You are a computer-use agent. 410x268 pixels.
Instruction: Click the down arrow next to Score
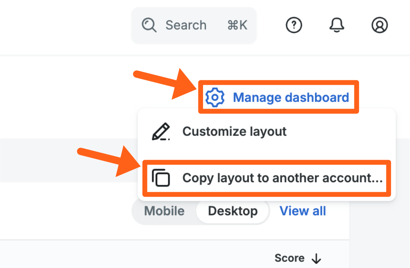317,258
